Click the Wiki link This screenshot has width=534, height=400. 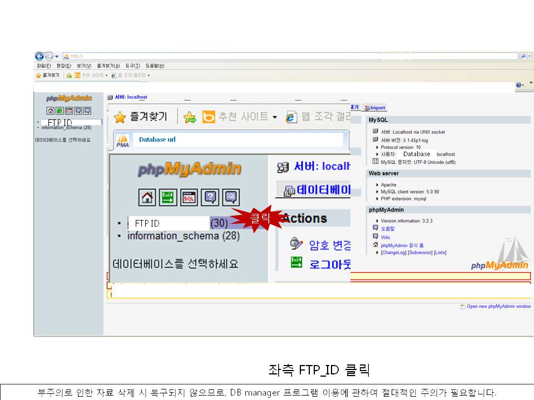(x=385, y=237)
